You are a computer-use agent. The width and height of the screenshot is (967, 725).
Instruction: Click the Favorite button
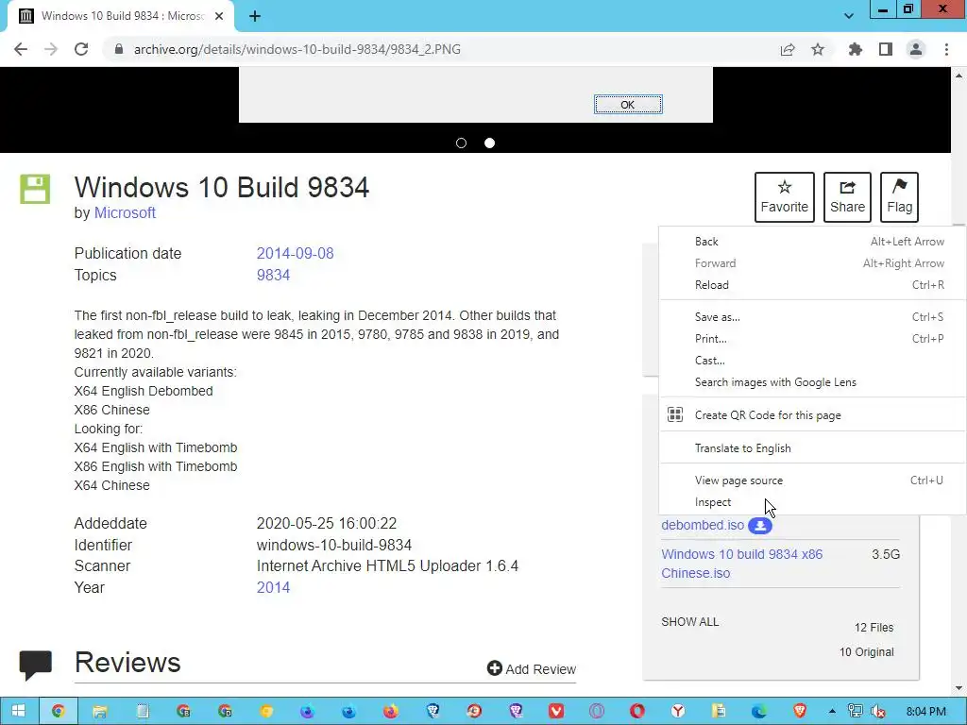(784, 197)
